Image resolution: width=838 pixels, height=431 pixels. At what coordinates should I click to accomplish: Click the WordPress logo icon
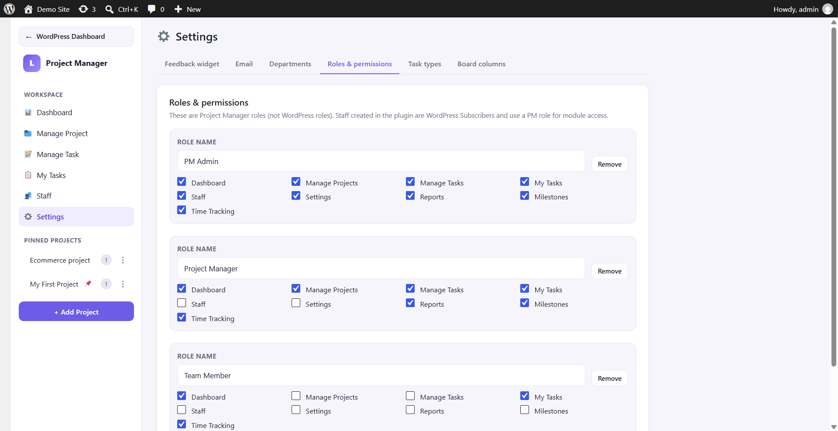tap(9, 9)
